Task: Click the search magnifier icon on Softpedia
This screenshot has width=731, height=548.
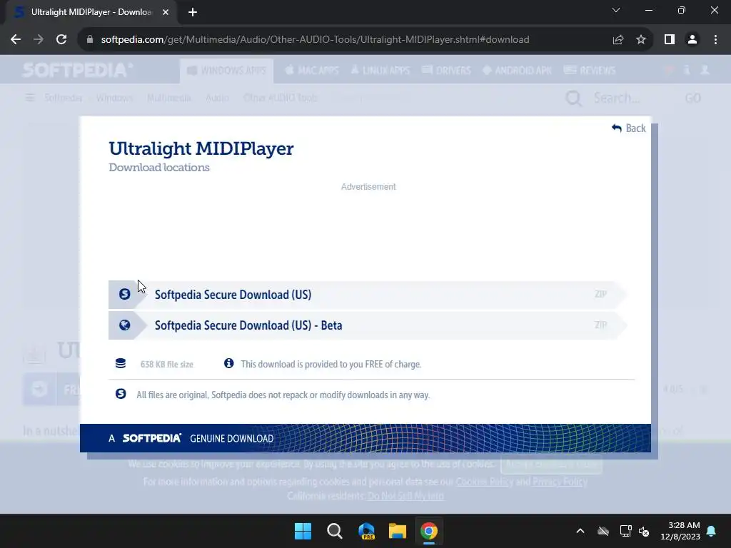Action: pos(573,98)
